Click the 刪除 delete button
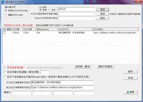Screen dimensions: 143x102 point(131,72)
